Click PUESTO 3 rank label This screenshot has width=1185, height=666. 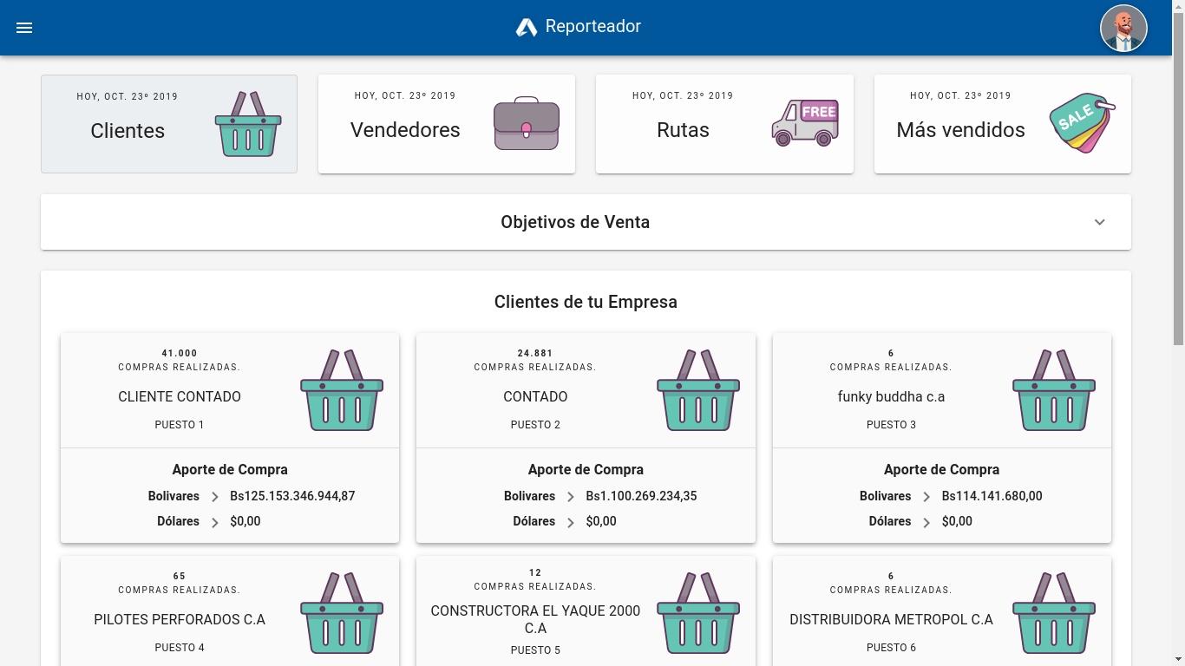[891, 425]
